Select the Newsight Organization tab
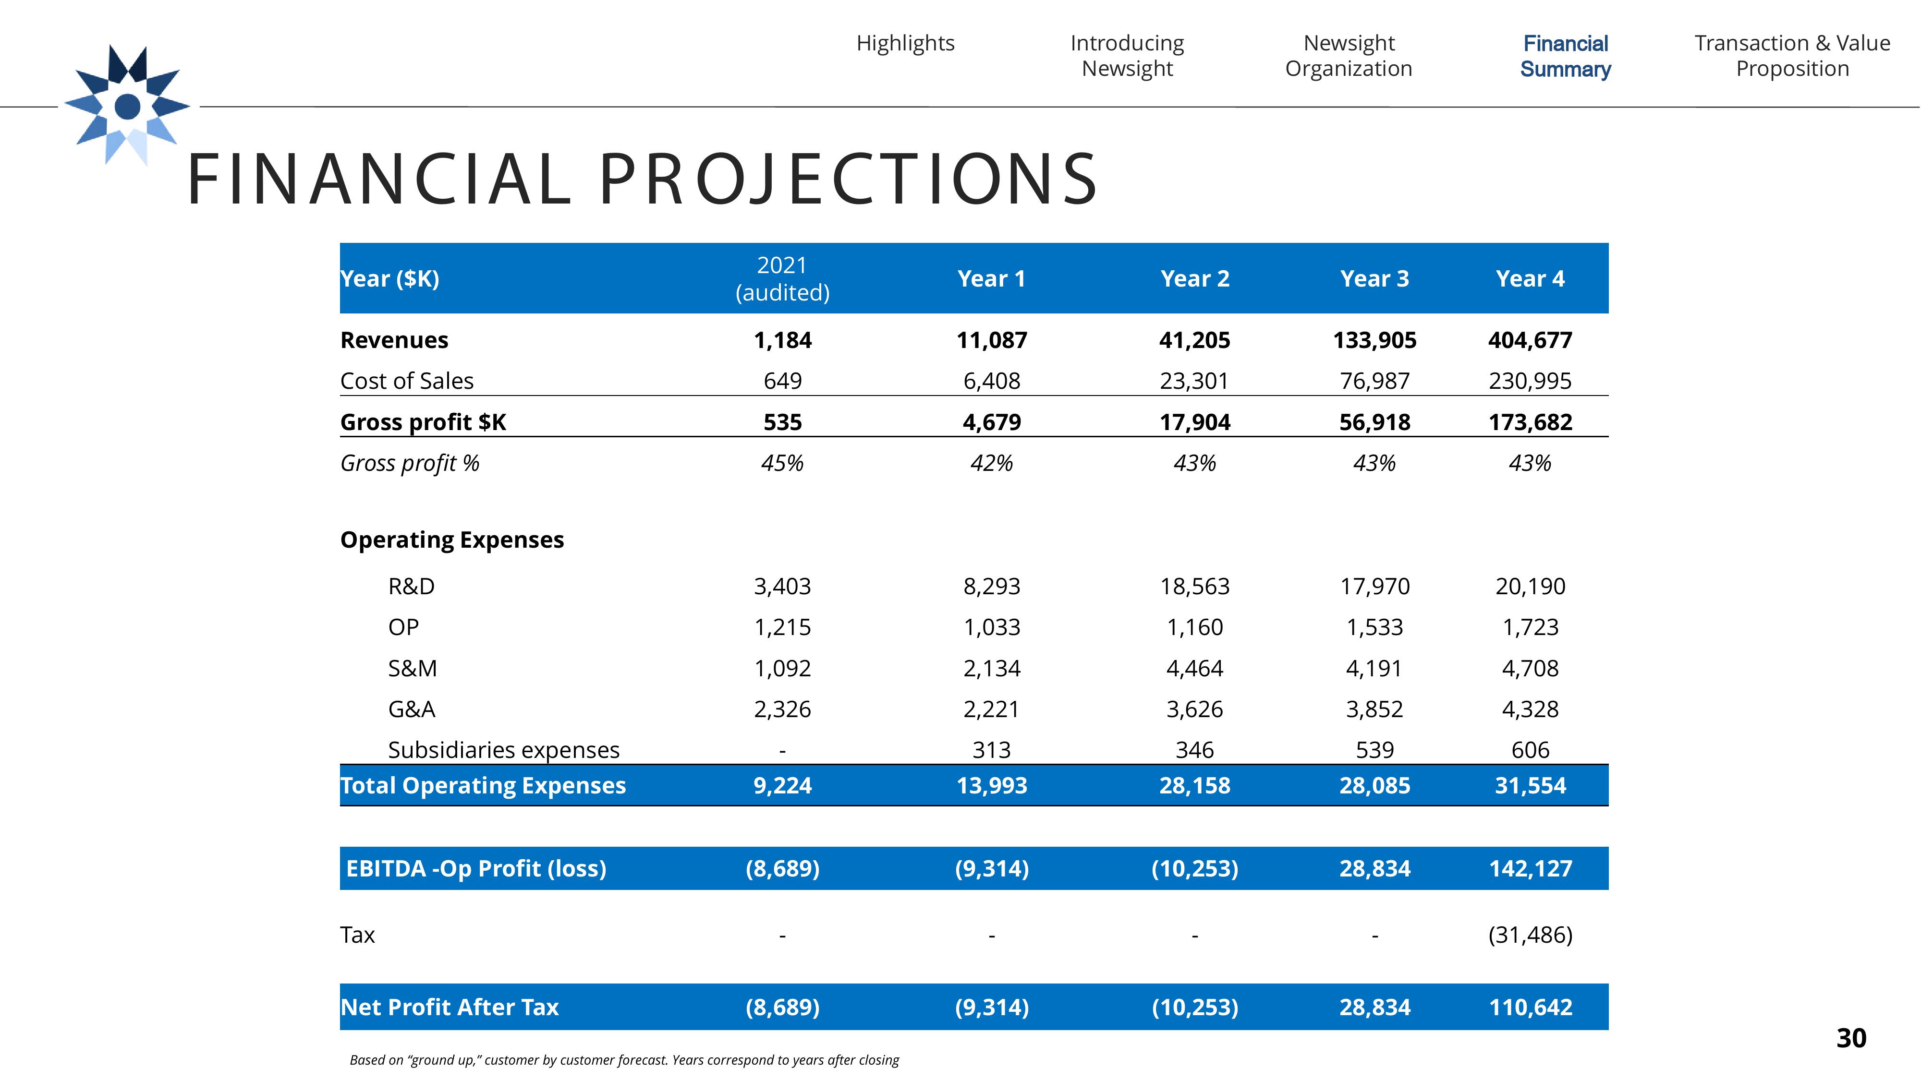 tap(1348, 56)
